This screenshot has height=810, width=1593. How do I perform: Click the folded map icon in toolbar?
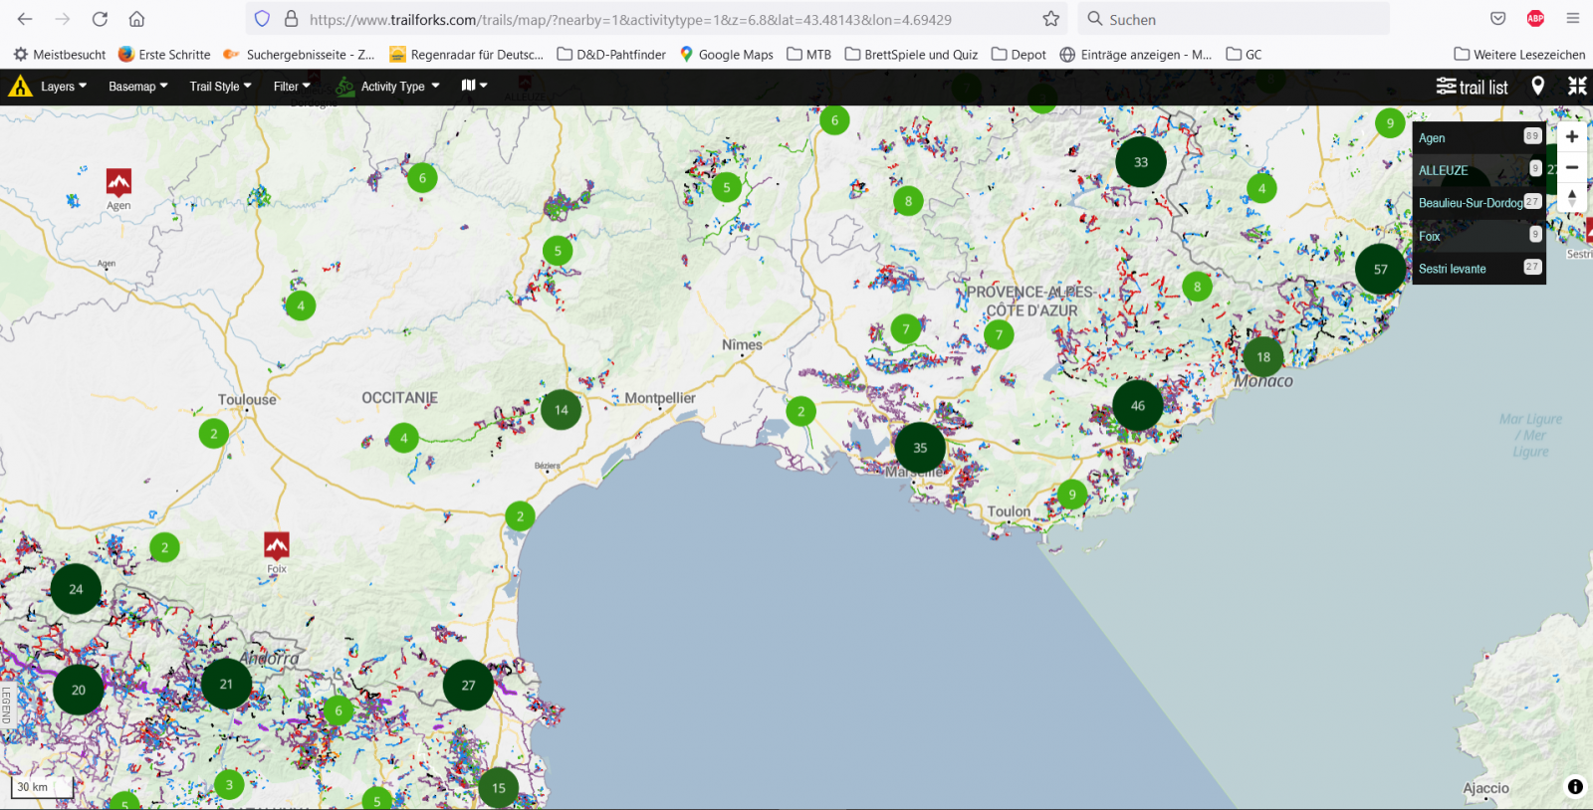(x=469, y=86)
